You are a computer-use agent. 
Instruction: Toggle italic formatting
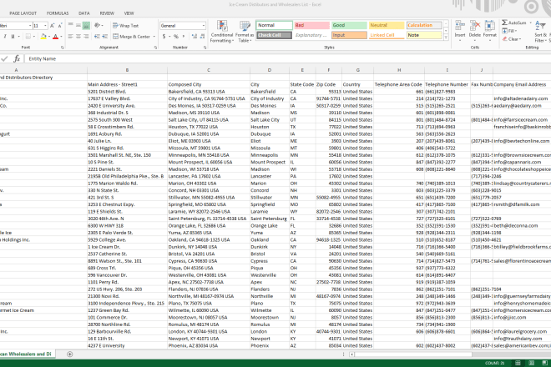click(5, 37)
